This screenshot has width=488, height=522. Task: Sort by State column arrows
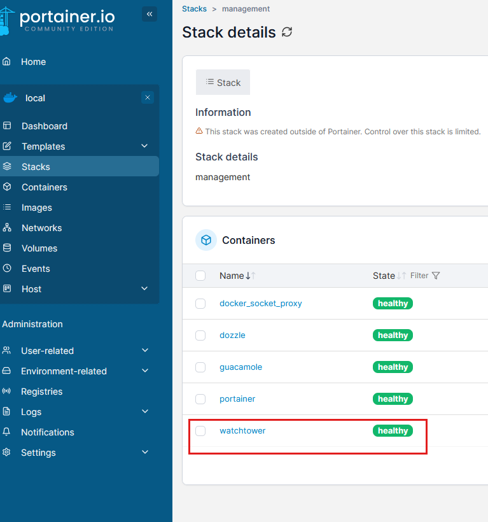point(401,276)
